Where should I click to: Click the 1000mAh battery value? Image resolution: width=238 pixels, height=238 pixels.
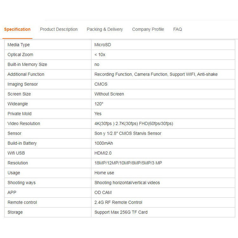click(104, 143)
